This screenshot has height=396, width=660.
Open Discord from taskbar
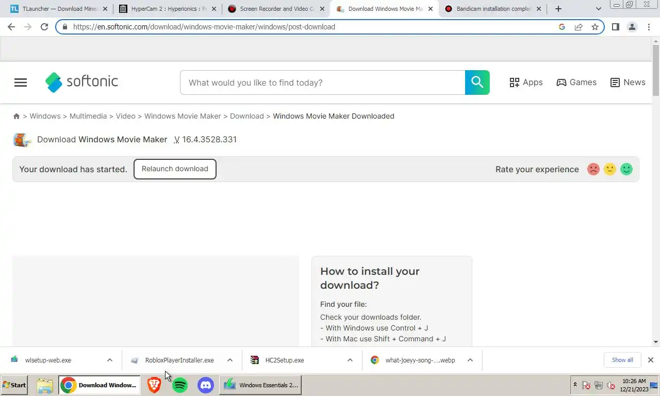pyautogui.click(x=205, y=385)
